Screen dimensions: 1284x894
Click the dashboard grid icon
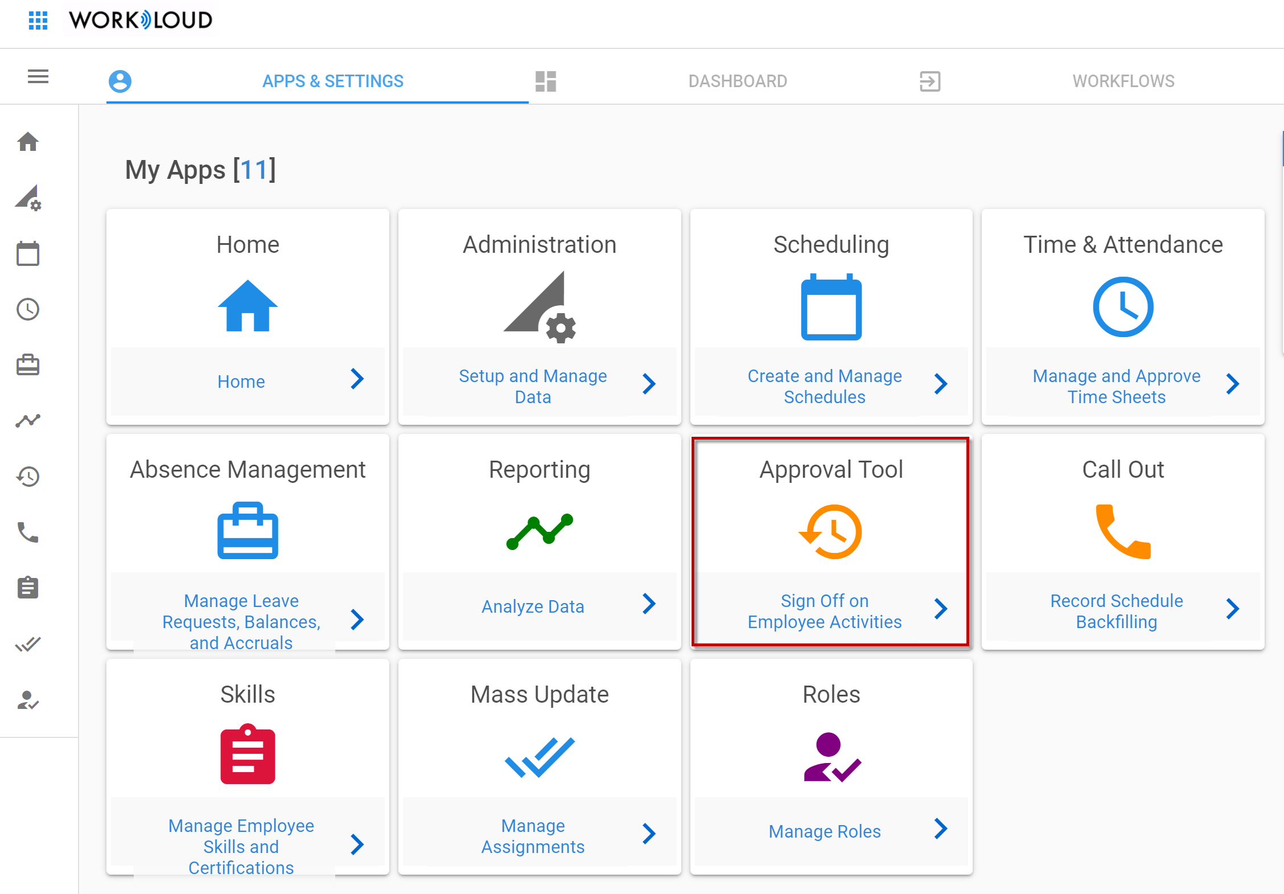click(545, 81)
